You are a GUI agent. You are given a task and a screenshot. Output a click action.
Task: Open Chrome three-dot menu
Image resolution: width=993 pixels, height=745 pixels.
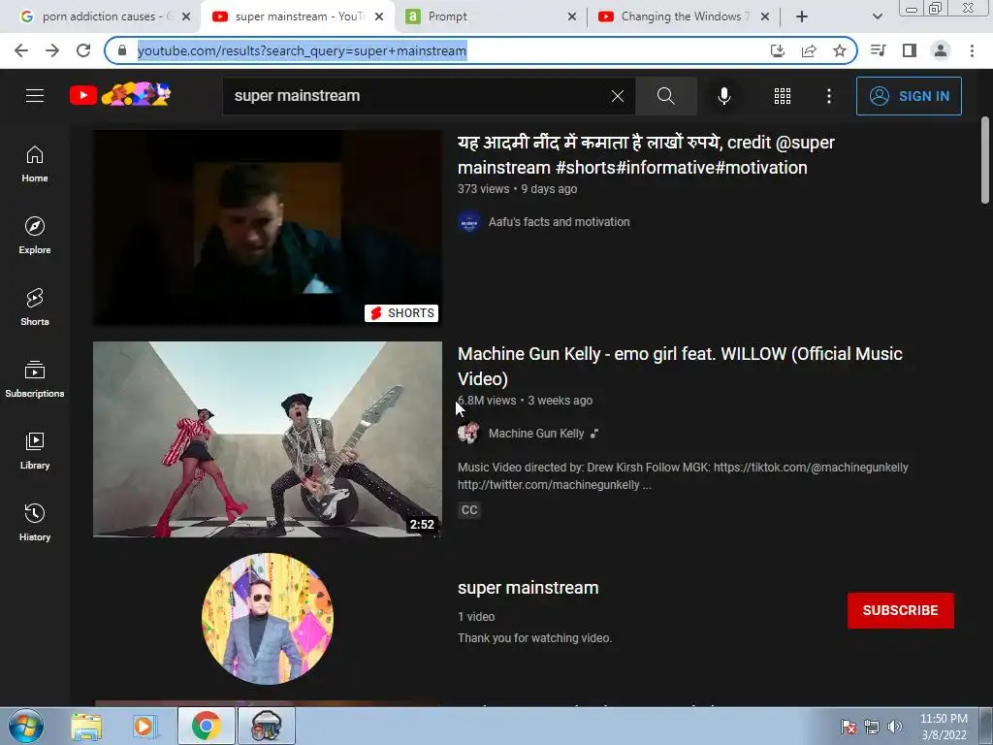972,50
